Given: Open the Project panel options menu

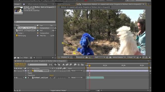Looking at the screenshot, I should [x=53, y=4].
